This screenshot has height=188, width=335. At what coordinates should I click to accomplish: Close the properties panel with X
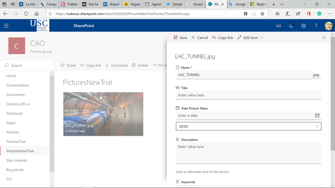click(x=324, y=37)
